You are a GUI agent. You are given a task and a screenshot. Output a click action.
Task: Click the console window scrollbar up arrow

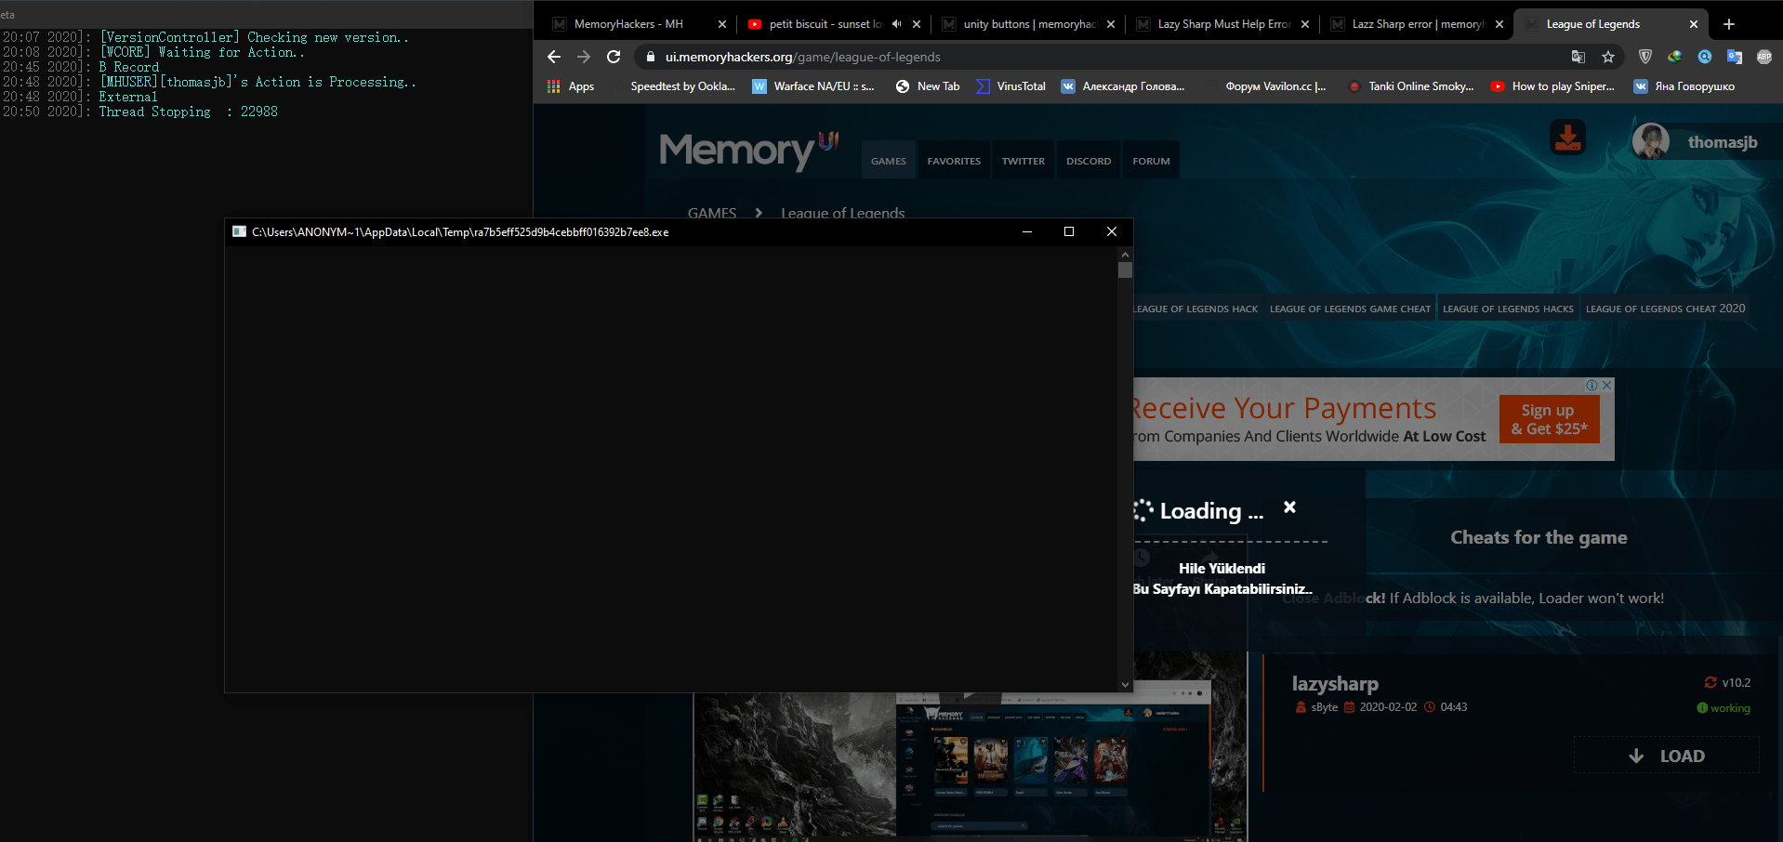(1125, 254)
